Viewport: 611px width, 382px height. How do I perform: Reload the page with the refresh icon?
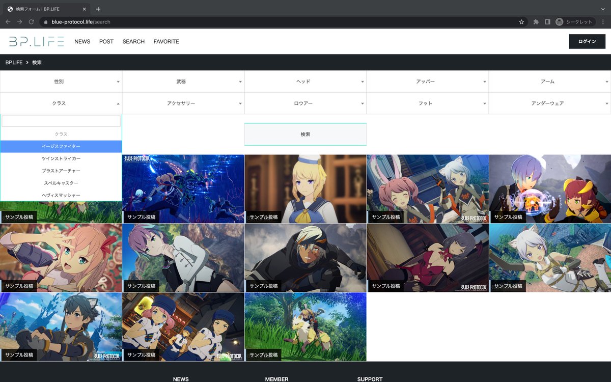[x=31, y=22]
